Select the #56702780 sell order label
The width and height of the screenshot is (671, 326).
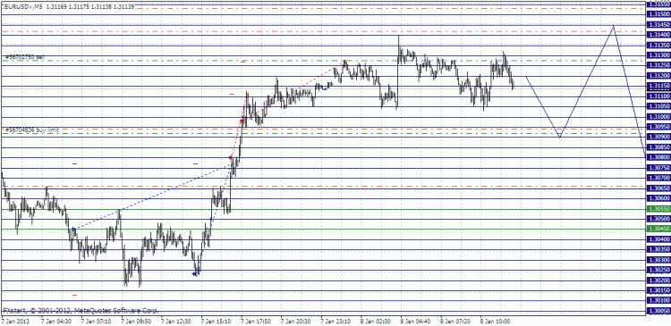click(24, 57)
